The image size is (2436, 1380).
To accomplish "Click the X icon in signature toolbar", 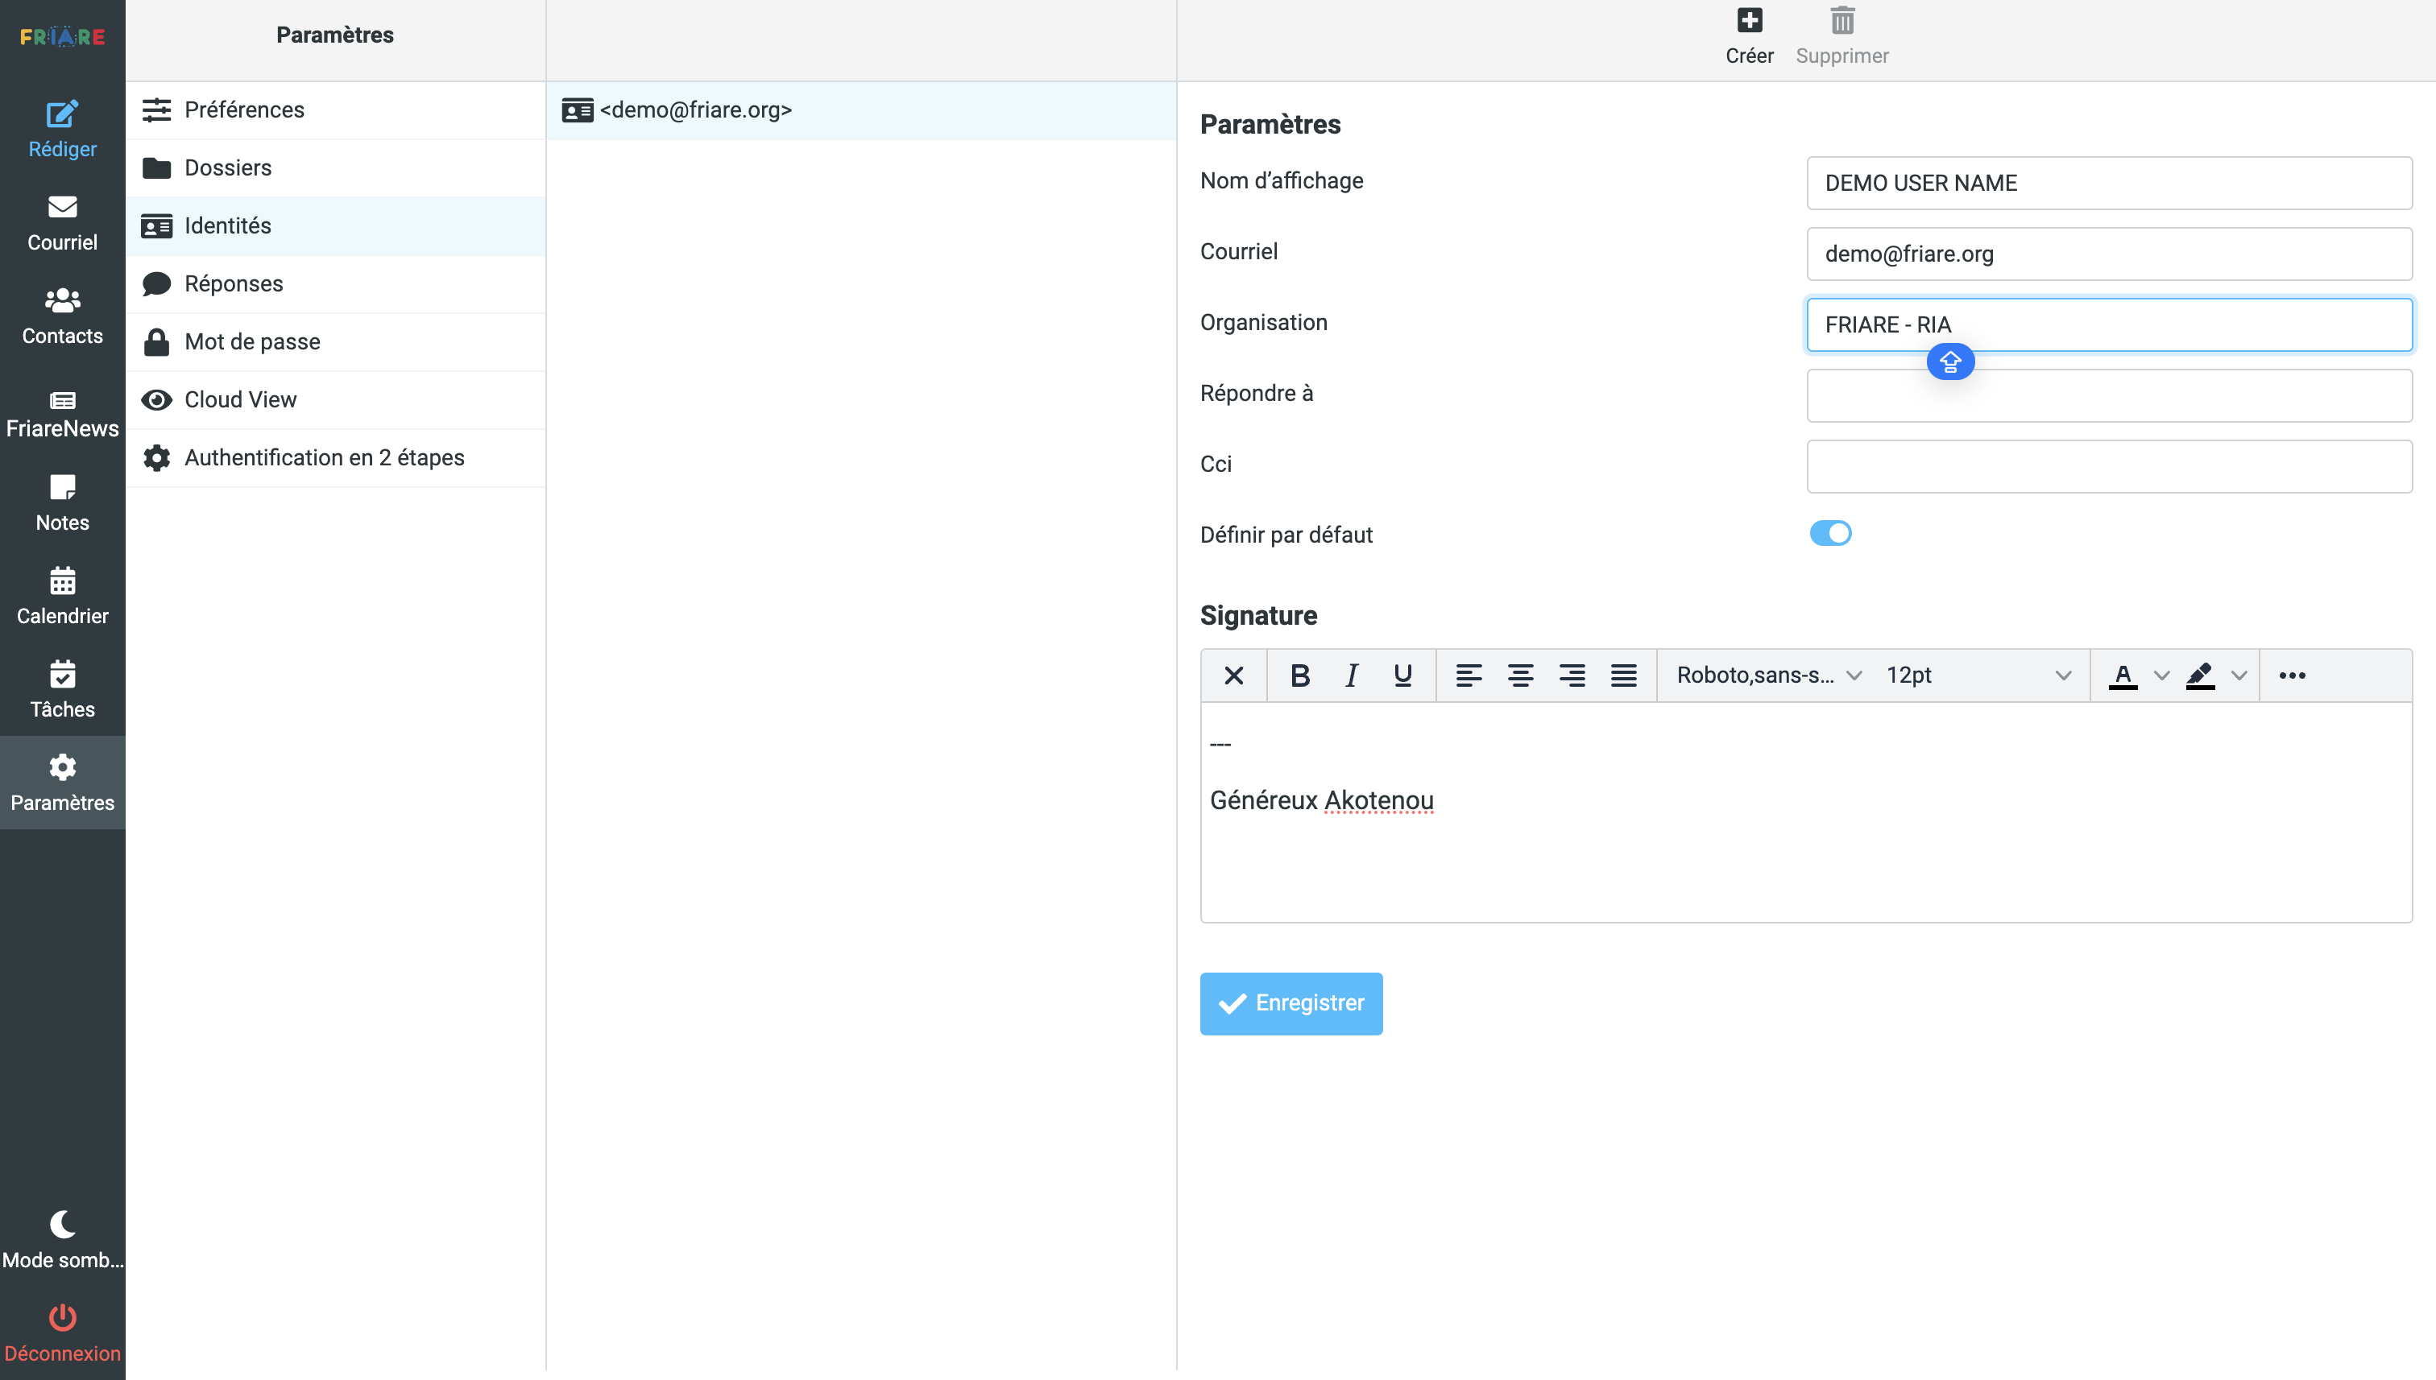I will pos(1232,675).
